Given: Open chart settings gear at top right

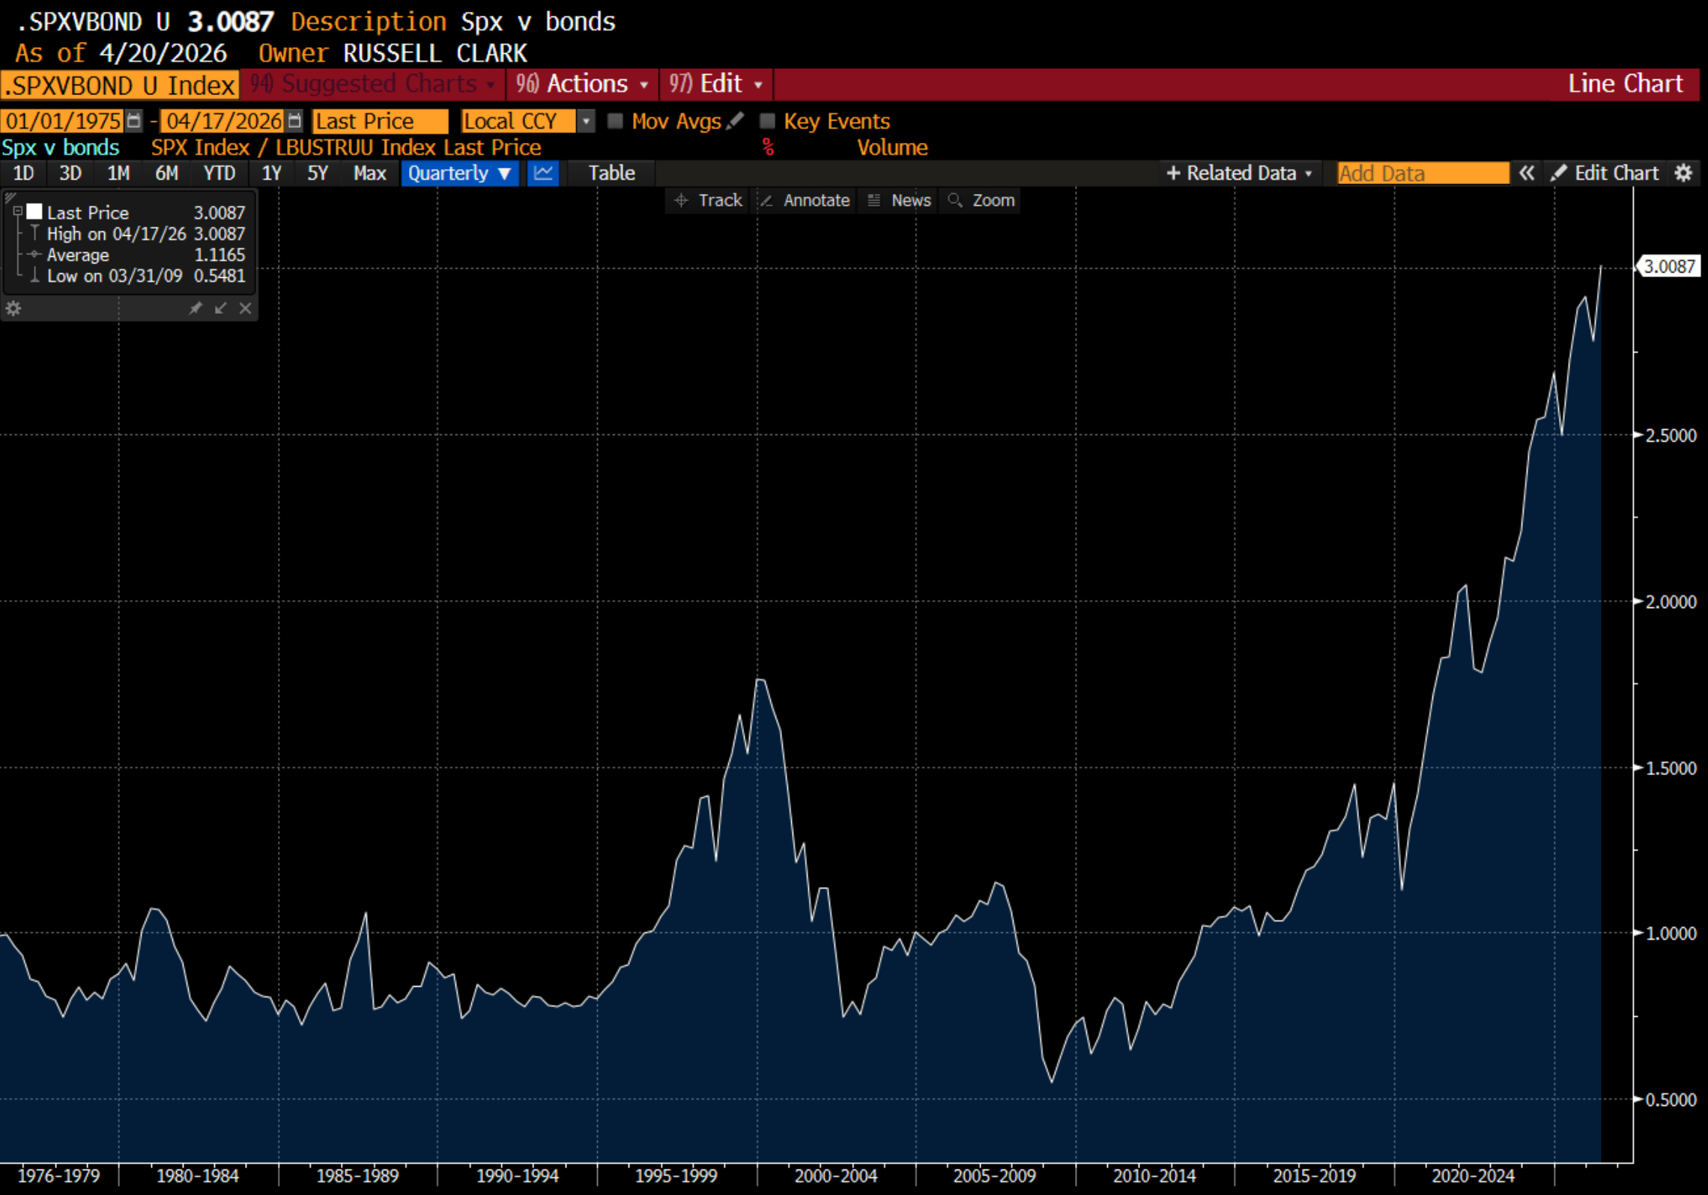Looking at the screenshot, I should click(1683, 173).
